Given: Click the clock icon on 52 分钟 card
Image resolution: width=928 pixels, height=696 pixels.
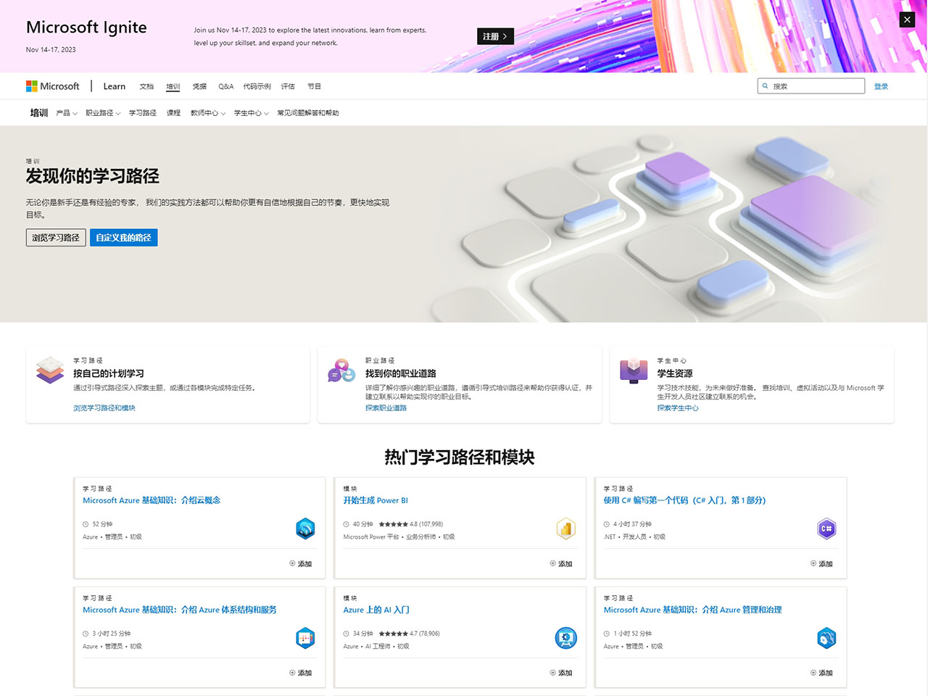Looking at the screenshot, I should point(86,524).
